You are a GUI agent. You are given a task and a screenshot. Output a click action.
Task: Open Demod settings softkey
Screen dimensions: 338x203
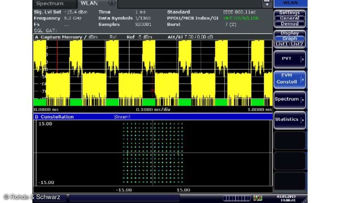pos(290,24)
